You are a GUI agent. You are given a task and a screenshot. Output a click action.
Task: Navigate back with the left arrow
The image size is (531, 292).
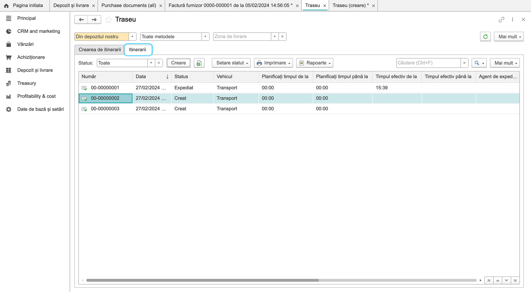coord(81,20)
